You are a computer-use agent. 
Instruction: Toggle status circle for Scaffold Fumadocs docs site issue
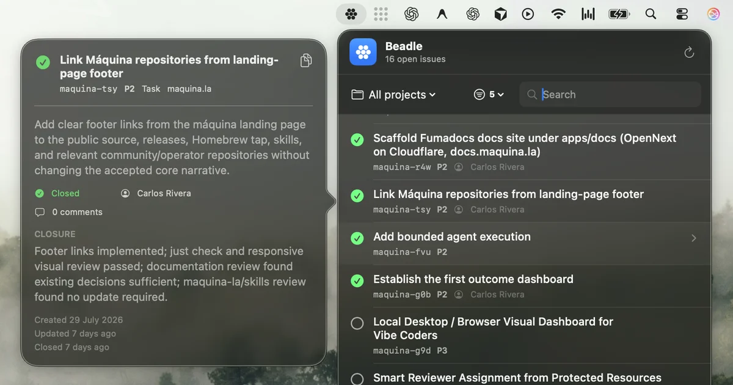357,140
